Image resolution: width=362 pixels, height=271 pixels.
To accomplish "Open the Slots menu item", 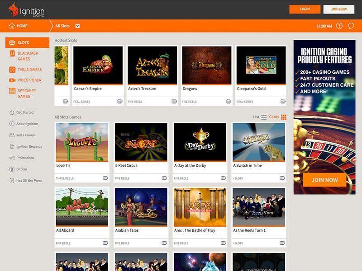I will (x=28, y=42).
